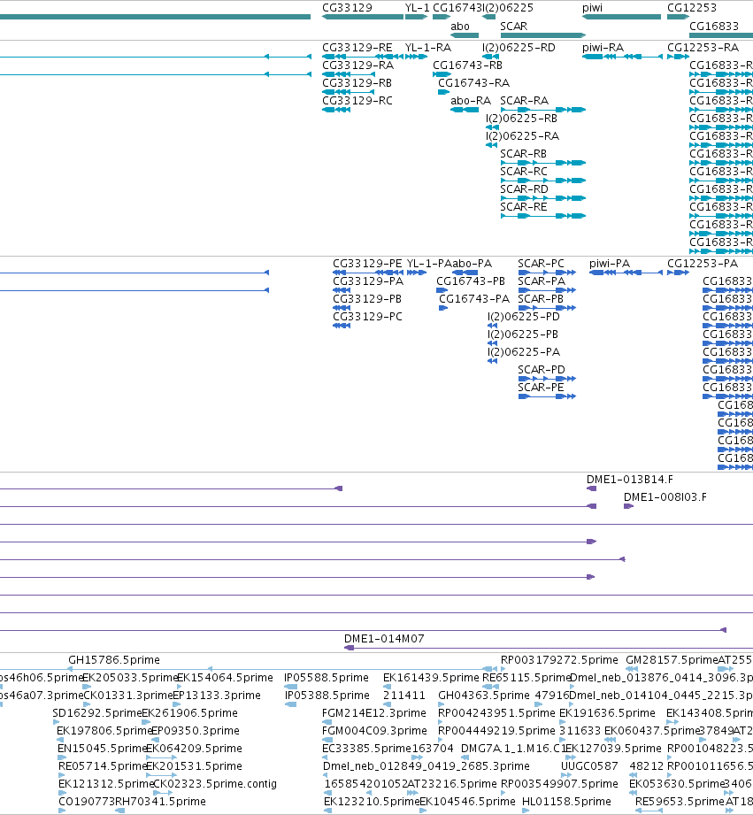Click transcript label l(2)06225-RA

click(522, 135)
